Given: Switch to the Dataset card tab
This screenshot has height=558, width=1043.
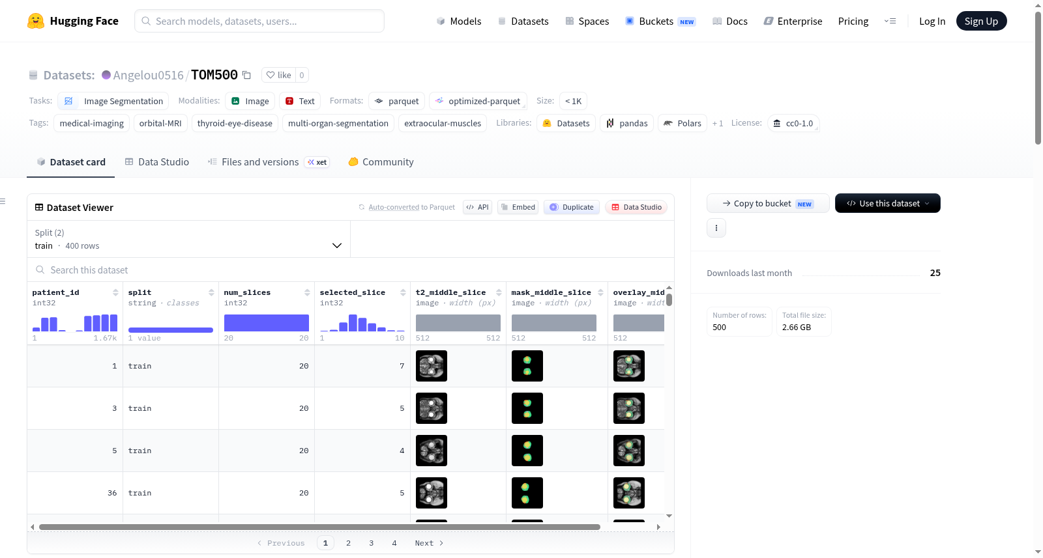Looking at the screenshot, I should (71, 161).
